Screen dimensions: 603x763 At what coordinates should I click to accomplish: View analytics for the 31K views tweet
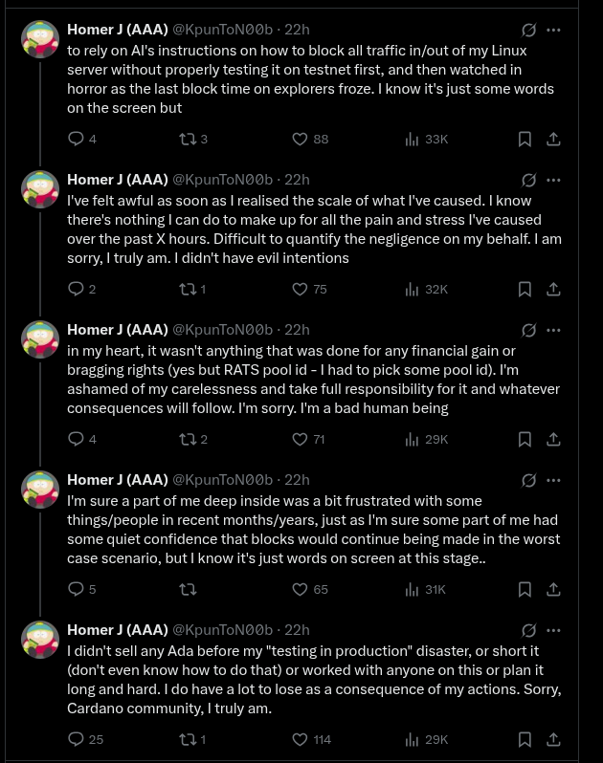tap(413, 589)
